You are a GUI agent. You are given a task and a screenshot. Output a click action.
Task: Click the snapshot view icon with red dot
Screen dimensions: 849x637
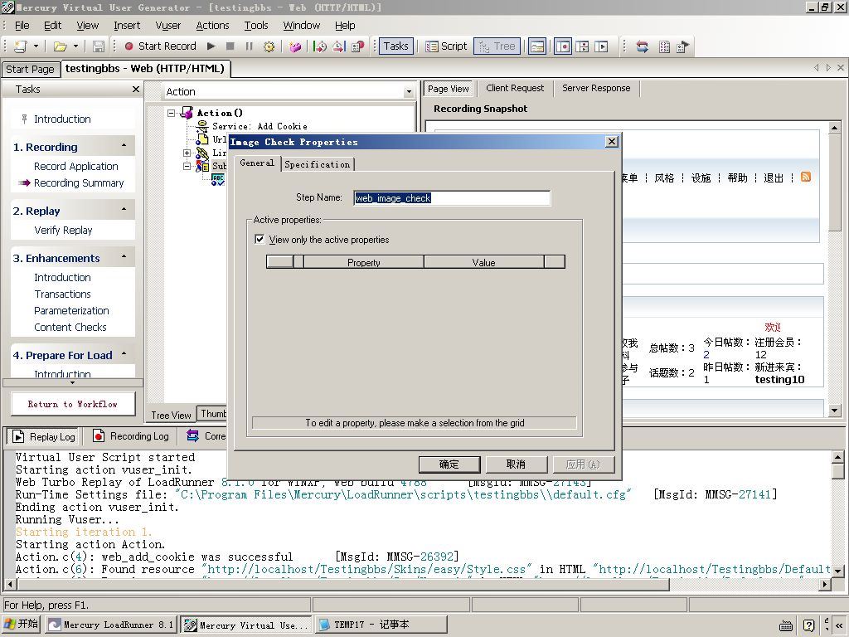tap(563, 46)
